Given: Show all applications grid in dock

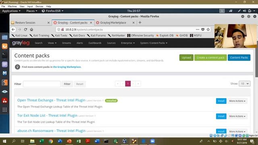Looking at the screenshot, I should pos(4,110).
